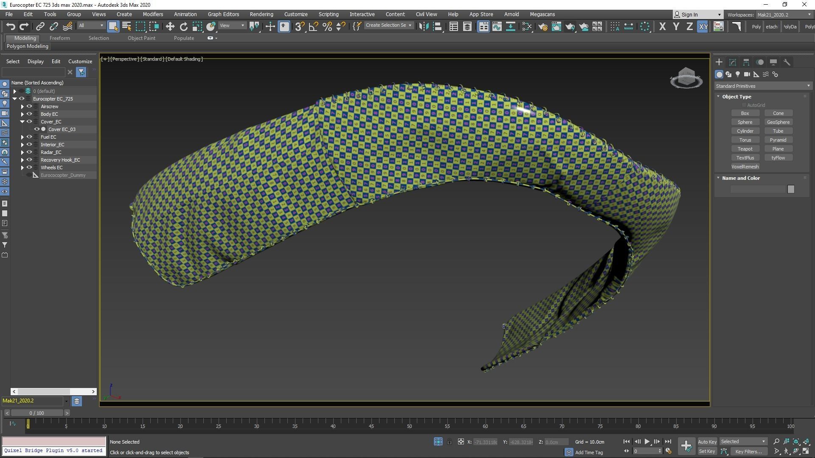Click the Undo arrow icon
Image resolution: width=815 pixels, height=458 pixels.
[x=11, y=26]
